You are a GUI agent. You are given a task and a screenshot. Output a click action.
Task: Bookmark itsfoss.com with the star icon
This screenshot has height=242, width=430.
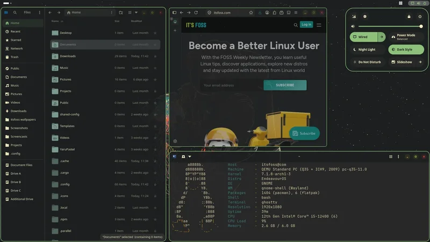pyautogui.click(x=251, y=12)
